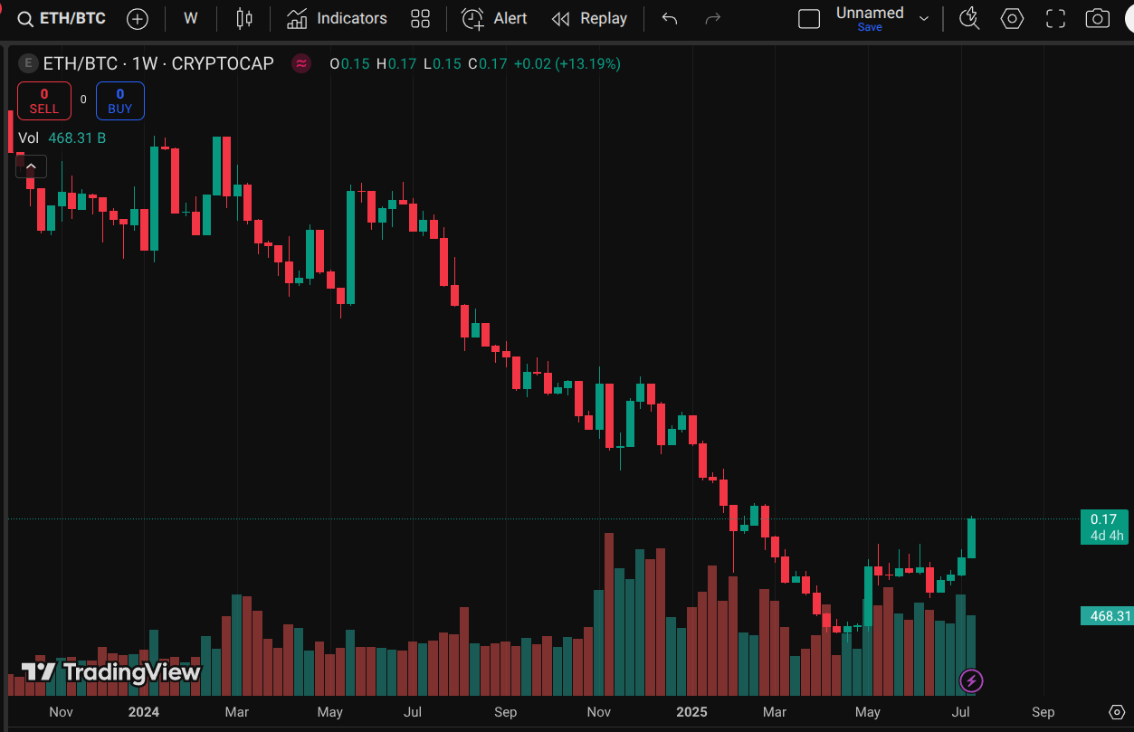Click the spread value 0 between Sell and Buy

(83, 100)
